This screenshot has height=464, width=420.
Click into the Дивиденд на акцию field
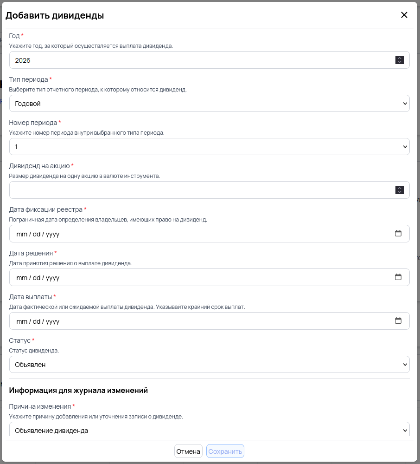click(199, 190)
